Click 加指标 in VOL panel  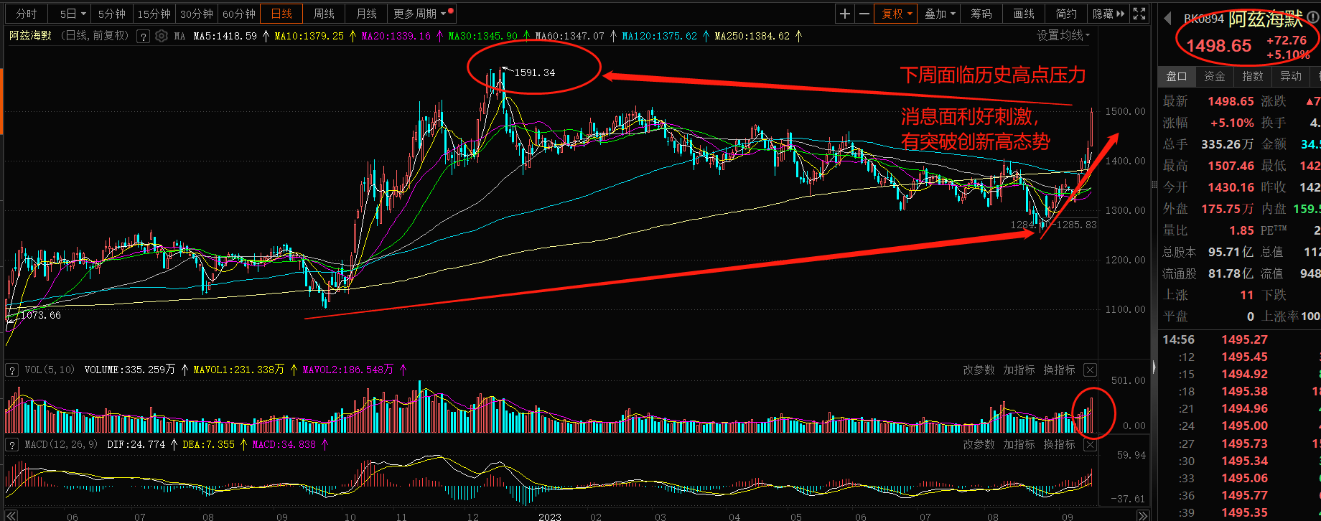point(1019,370)
